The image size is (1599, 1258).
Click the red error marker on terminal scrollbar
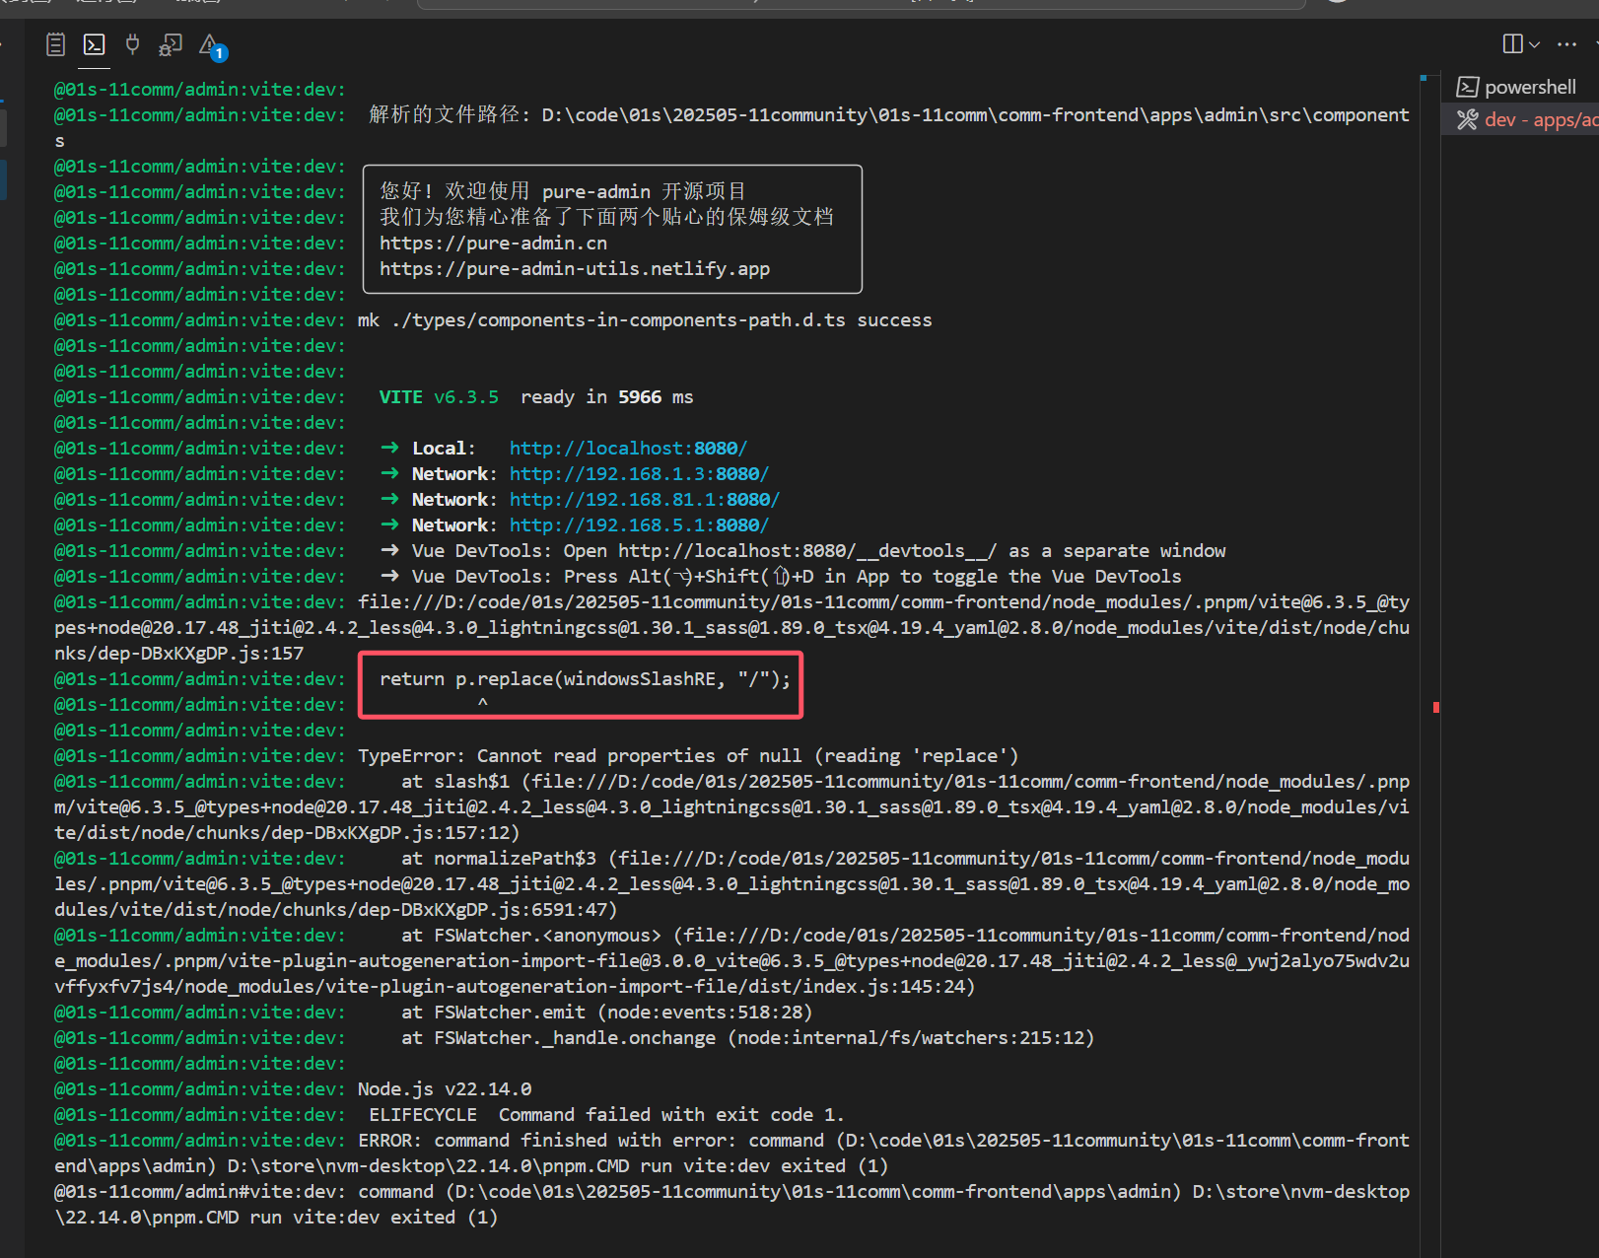tap(1436, 707)
